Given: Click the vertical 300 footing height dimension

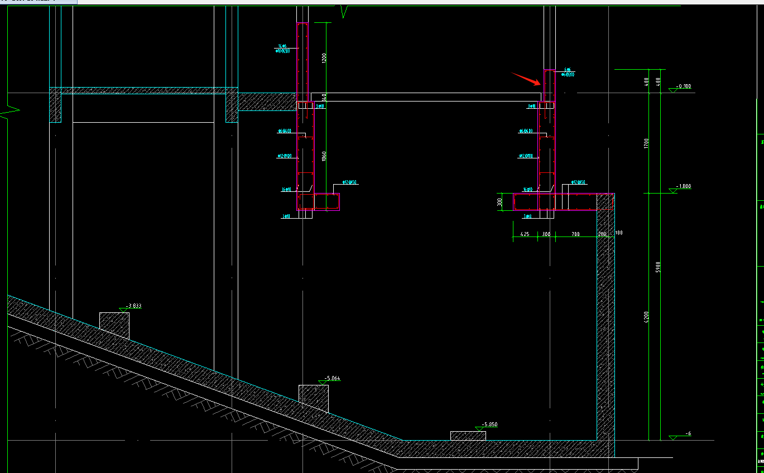Looking at the screenshot, I should coord(500,202).
